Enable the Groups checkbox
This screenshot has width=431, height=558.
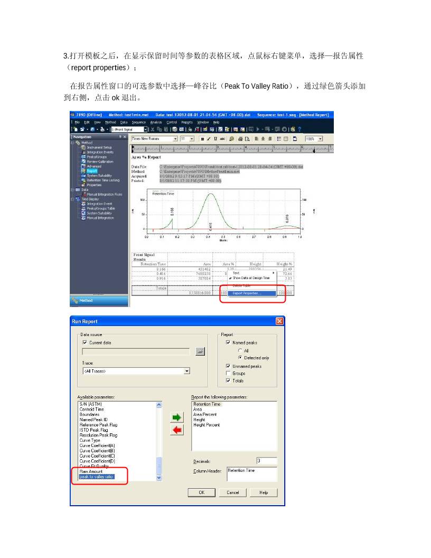tap(228, 373)
